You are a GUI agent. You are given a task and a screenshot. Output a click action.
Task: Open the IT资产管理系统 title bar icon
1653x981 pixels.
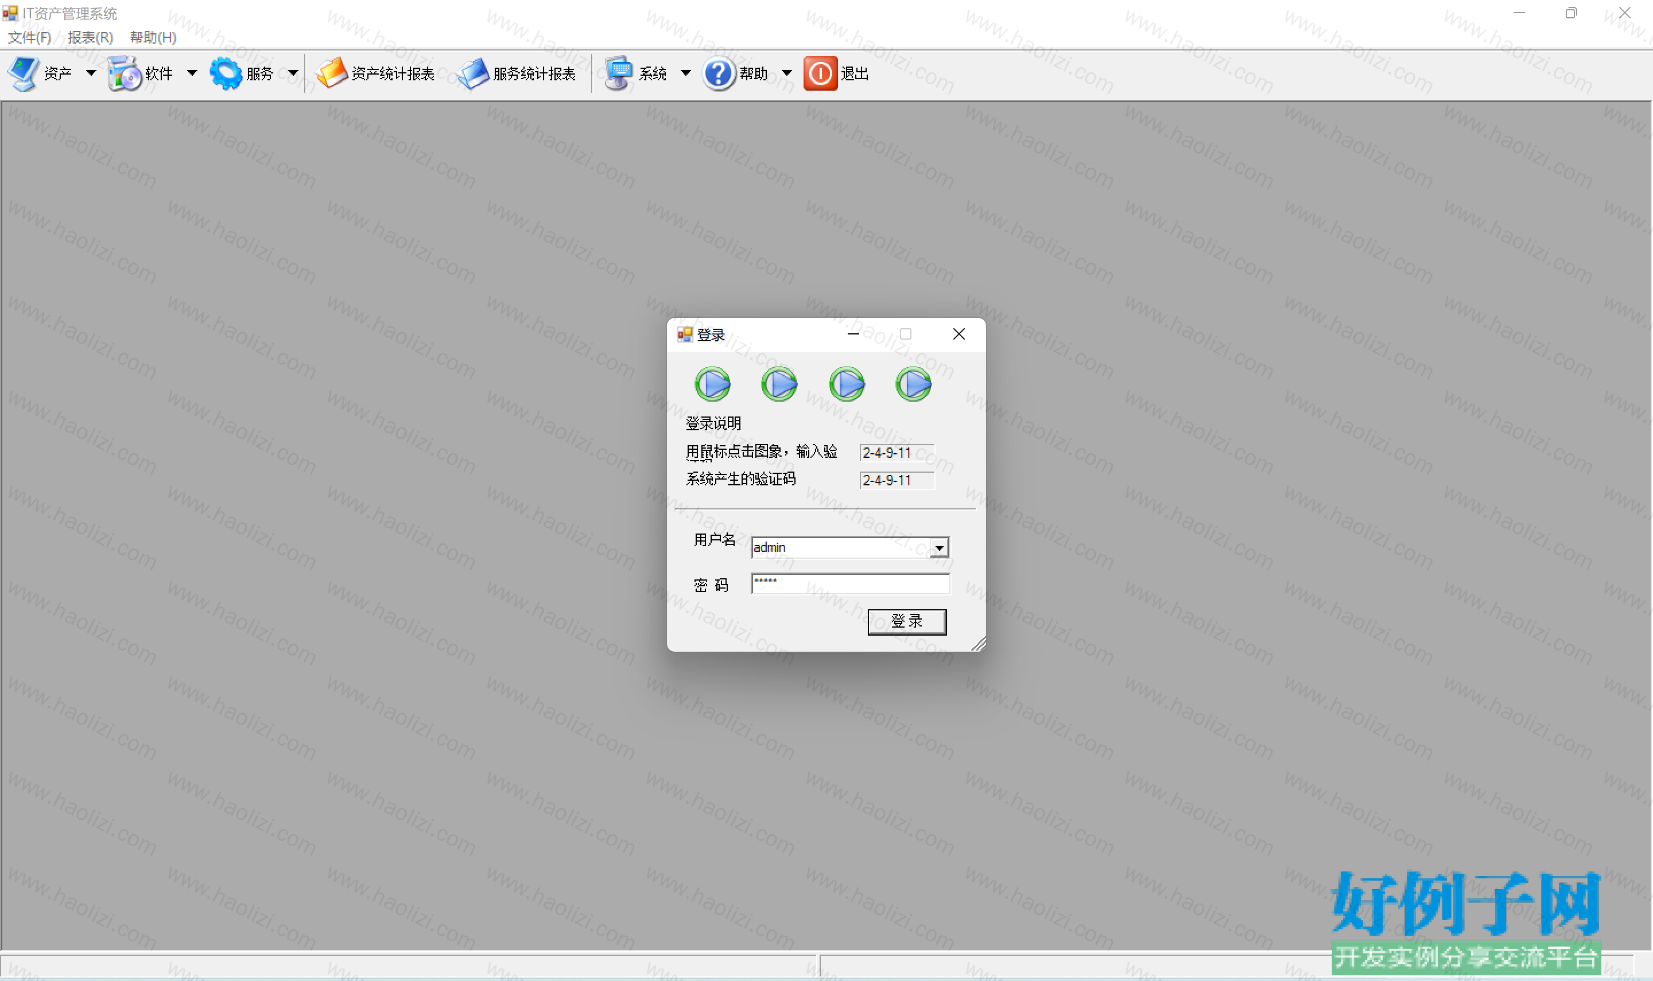click(9, 13)
